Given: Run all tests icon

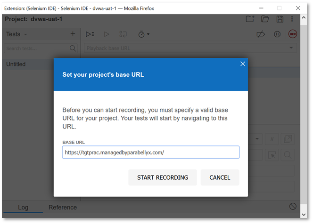Looking at the screenshot, I should (x=90, y=34).
